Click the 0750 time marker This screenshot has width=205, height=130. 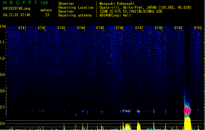[198, 28]
